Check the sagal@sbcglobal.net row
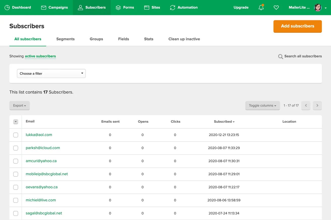 [x=16, y=213]
